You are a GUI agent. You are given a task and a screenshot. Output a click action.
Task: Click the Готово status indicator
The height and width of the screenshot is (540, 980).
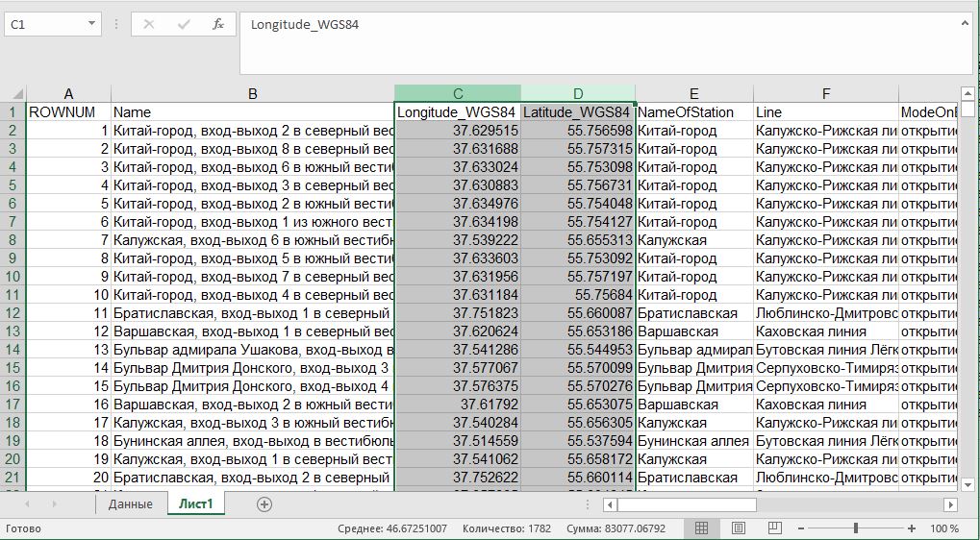point(23,528)
